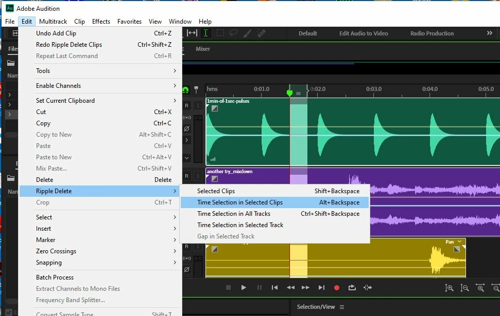Screen dimensions: 500x316
Task: Select the Marquee Selection tool
Action: pyautogui.click(x=220, y=33)
